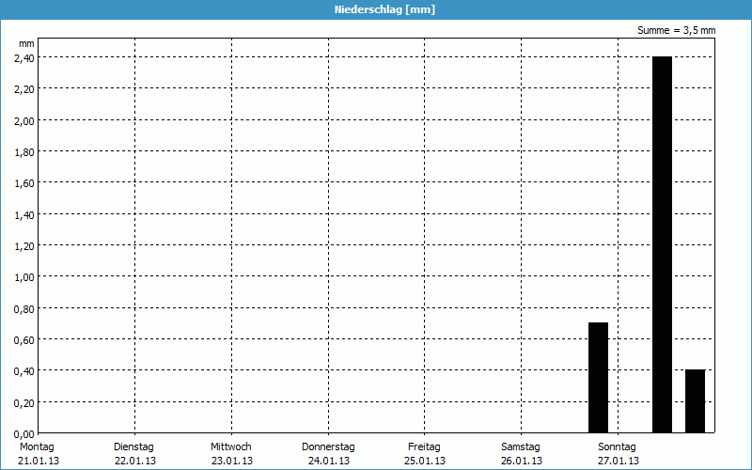Click the 2,40 y-axis value
This screenshot has width=752, height=470.
24,57
